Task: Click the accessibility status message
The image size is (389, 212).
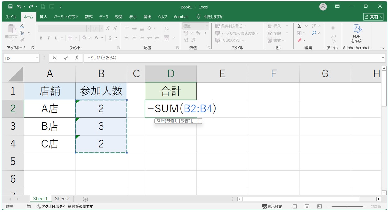Action: 64,206
